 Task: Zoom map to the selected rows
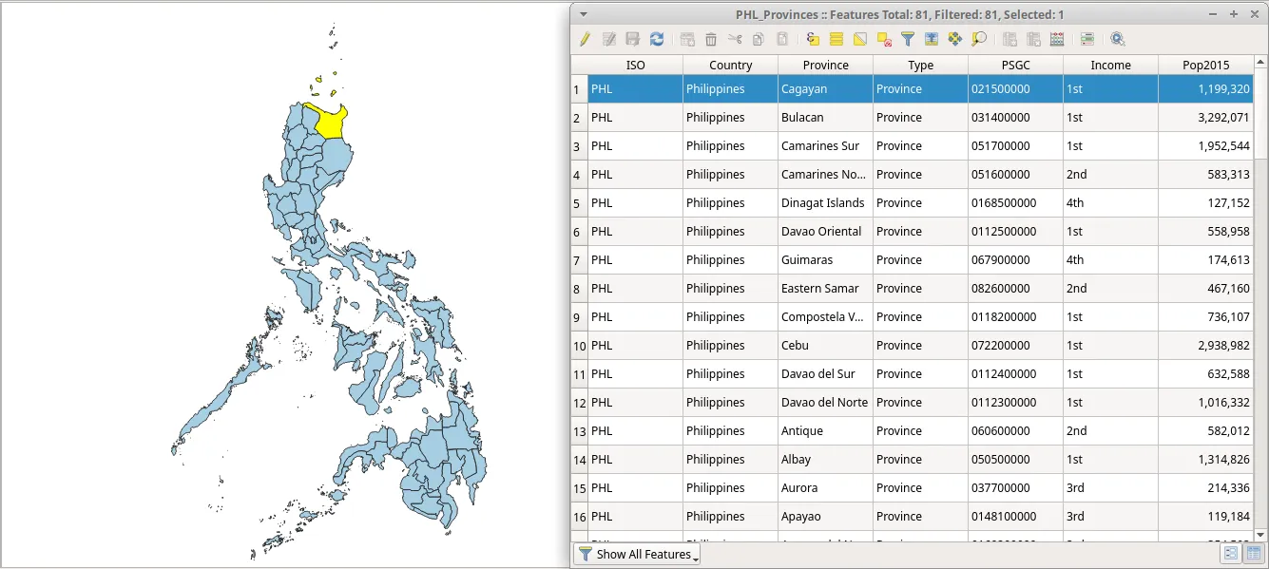(x=978, y=39)
